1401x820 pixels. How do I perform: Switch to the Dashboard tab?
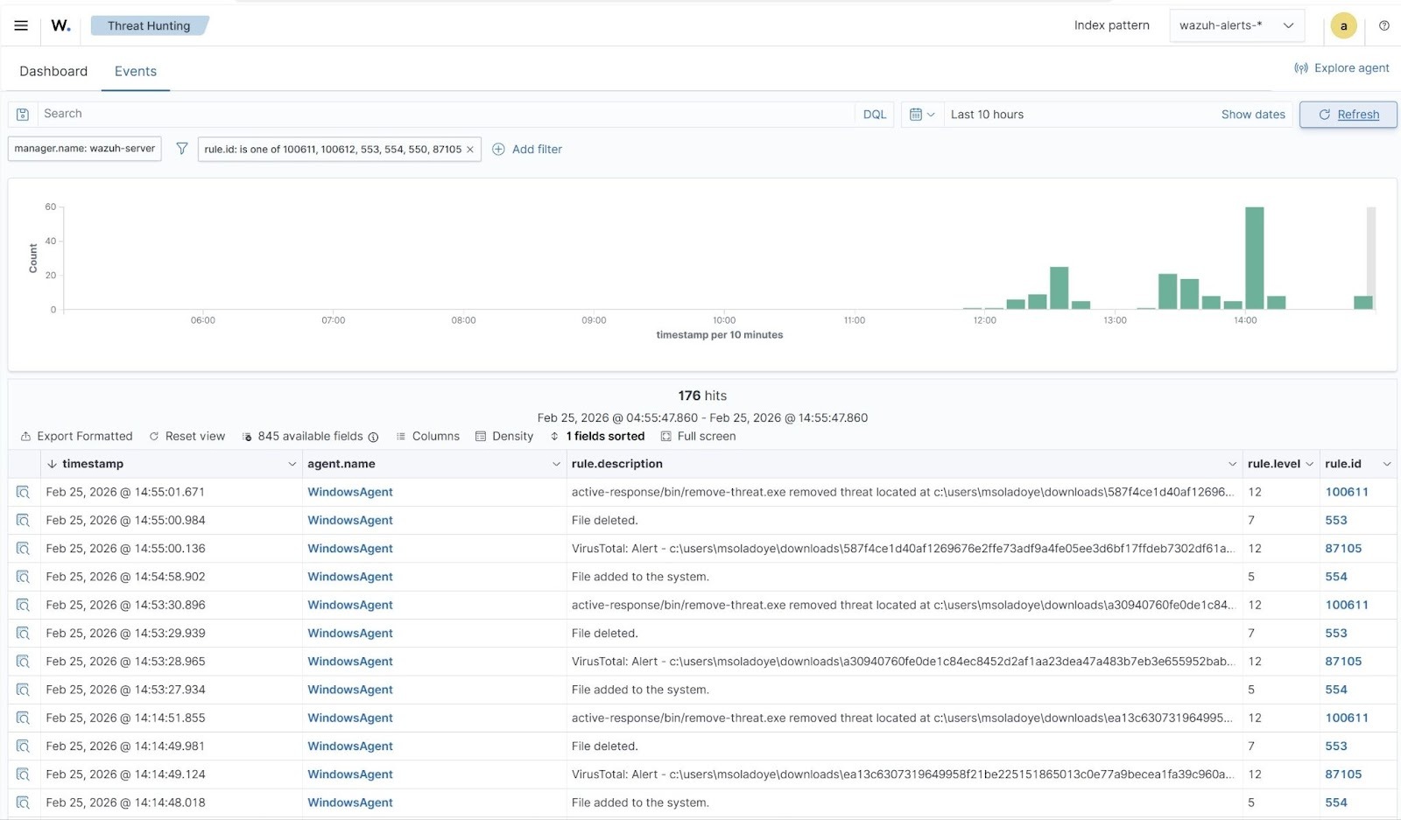(53, 71)
